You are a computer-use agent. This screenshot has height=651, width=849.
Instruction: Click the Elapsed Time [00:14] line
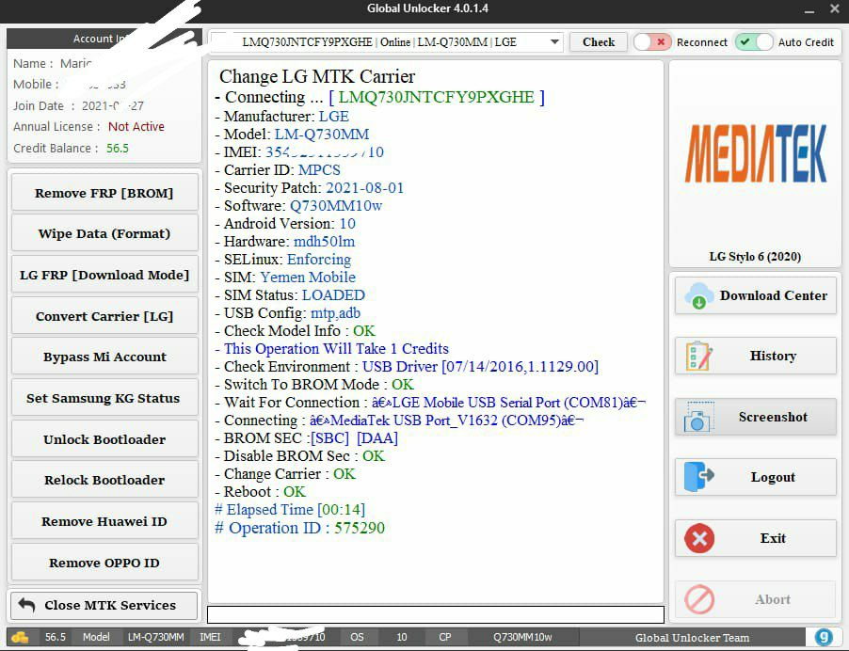pyautogui.click(x=290, y=510)
